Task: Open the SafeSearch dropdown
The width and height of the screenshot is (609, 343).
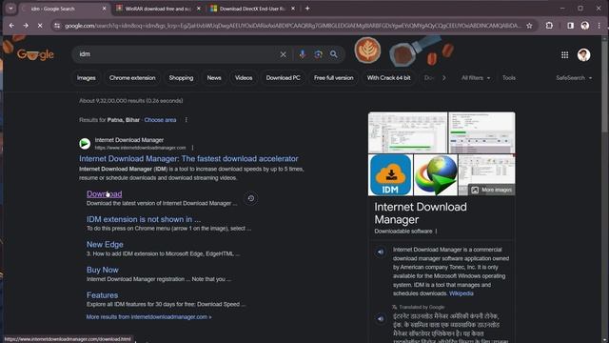Action: [574, 78]
